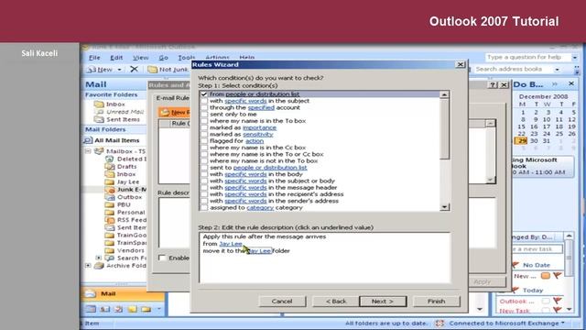This screenshot has height=330, width=586.
Task: Click the 'Jay Lee' folder link in rule description
Action: coord(260,250)
